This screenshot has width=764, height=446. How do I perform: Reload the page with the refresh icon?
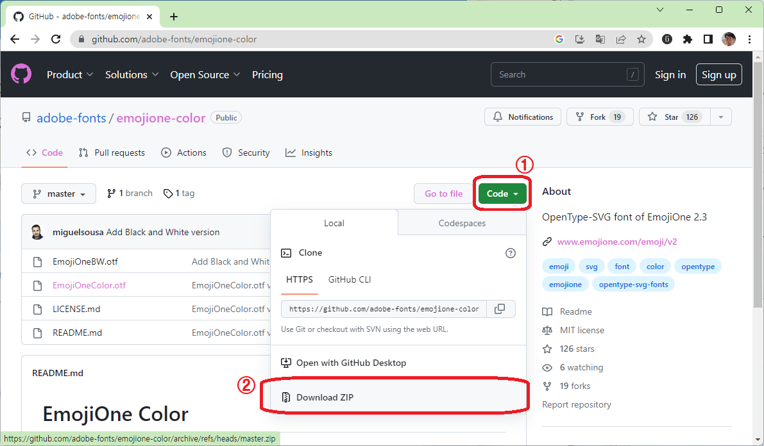(x=56, y=40)
